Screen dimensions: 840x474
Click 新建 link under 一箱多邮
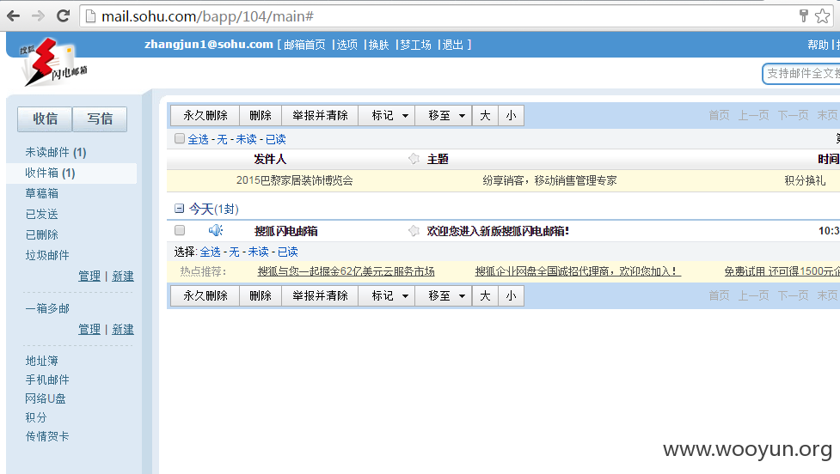click(123, 329)
